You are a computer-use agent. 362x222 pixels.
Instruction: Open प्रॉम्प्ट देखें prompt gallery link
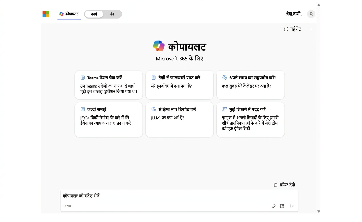click(x=285, y=185)
